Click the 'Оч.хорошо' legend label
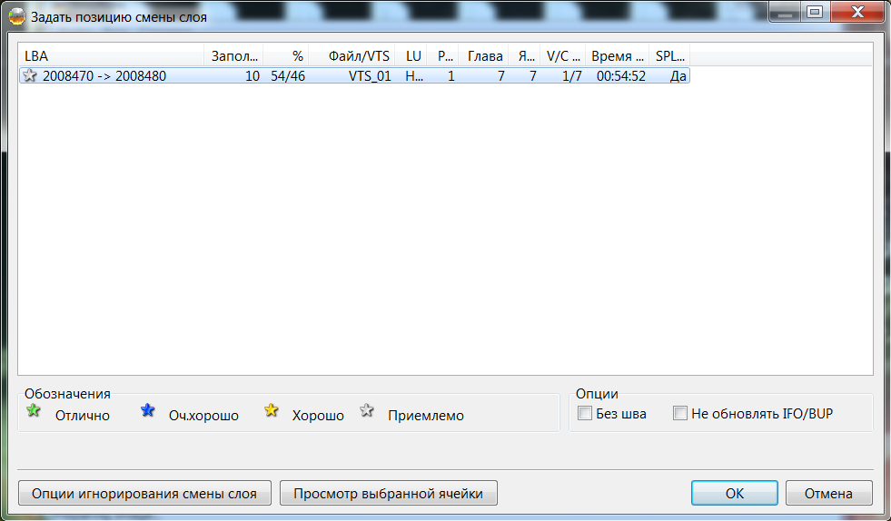This screenshot has width=891, height=521. (x=203, y=416)
